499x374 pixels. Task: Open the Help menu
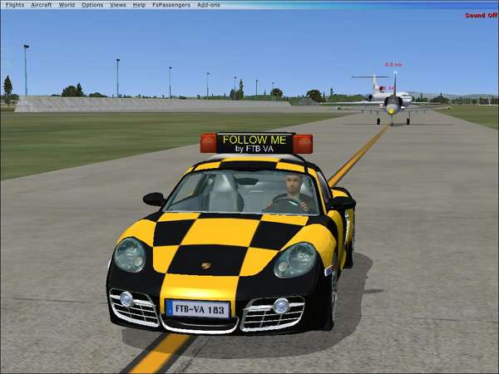point(139,5)
